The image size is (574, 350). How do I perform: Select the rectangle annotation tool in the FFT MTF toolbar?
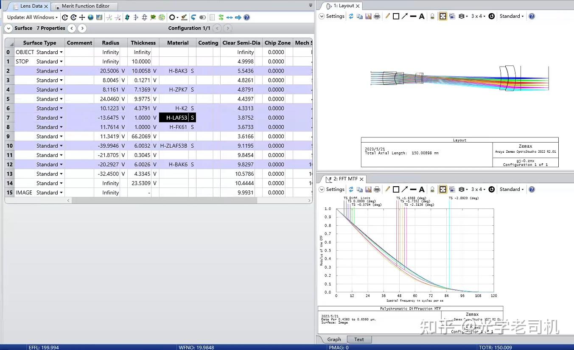396,190
